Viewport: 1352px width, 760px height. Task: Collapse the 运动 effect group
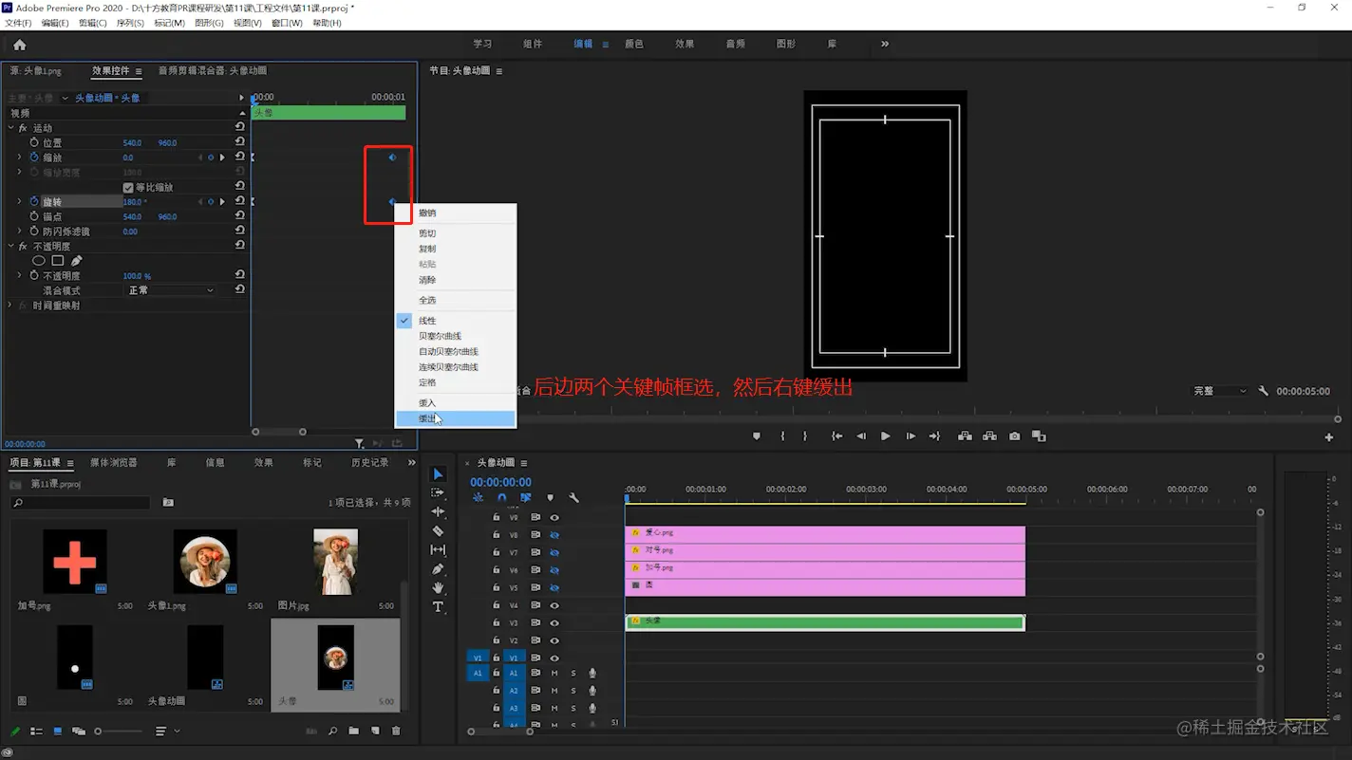(x=10, y=128)
